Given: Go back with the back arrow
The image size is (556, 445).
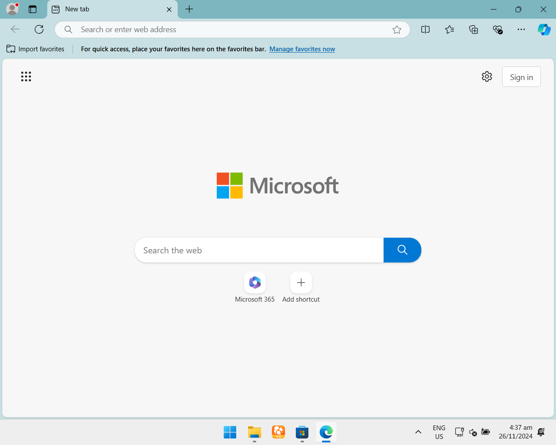Looking at the screenshot, I should (15, 29).
